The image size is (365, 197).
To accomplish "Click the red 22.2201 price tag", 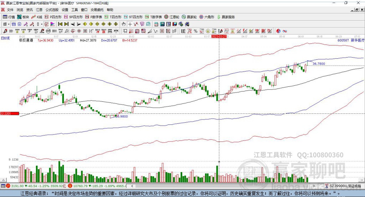I will (x=10, y=113).
